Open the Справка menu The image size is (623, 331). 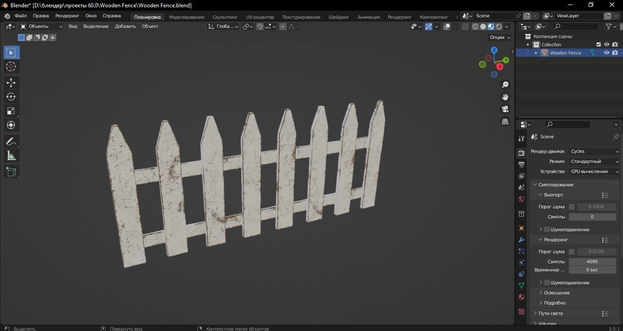(112, 16)
